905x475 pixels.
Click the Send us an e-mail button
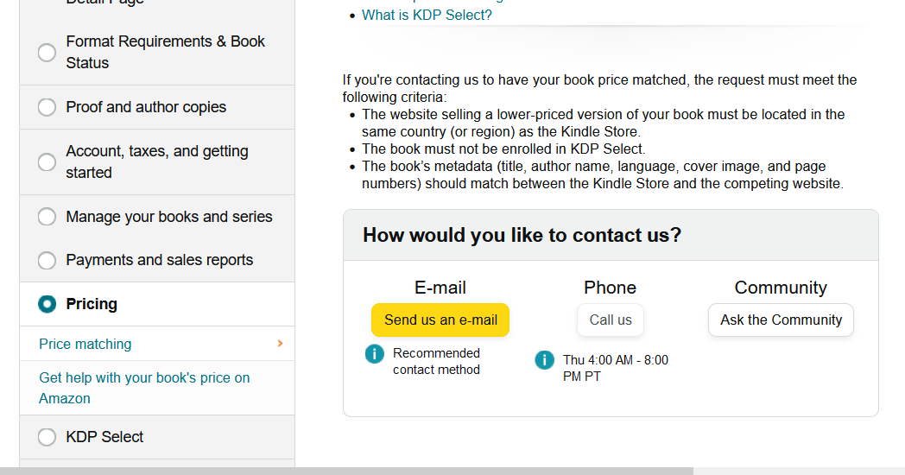tap(440, 320)
